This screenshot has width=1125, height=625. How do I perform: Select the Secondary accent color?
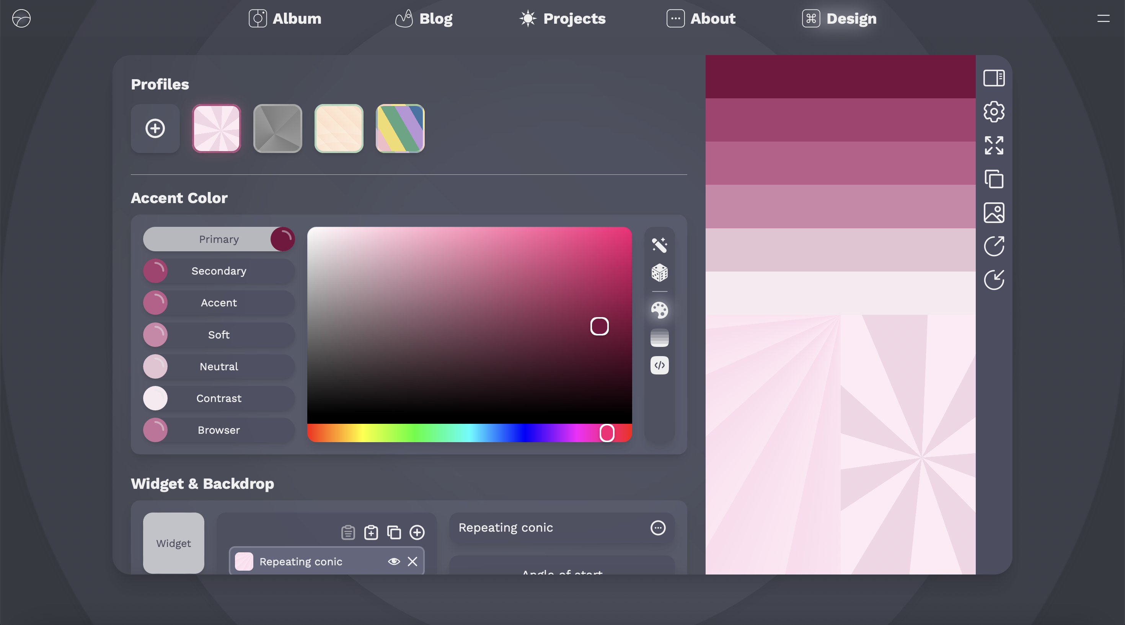[x=219, y=270]
